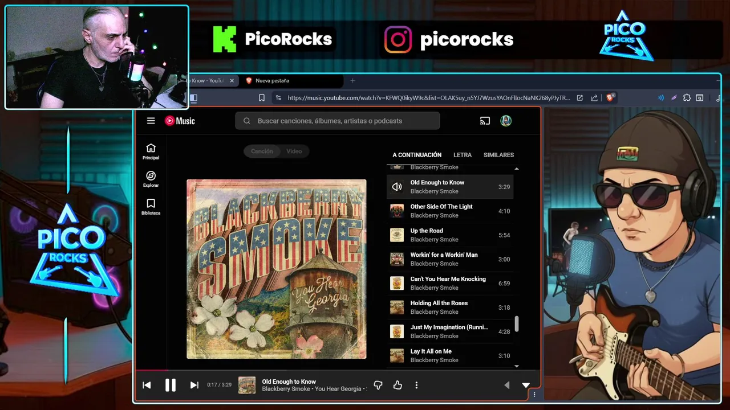The image size is (730, 410).
Task: Click the left triangle volume expander icon
Action: tap(506, 386)
